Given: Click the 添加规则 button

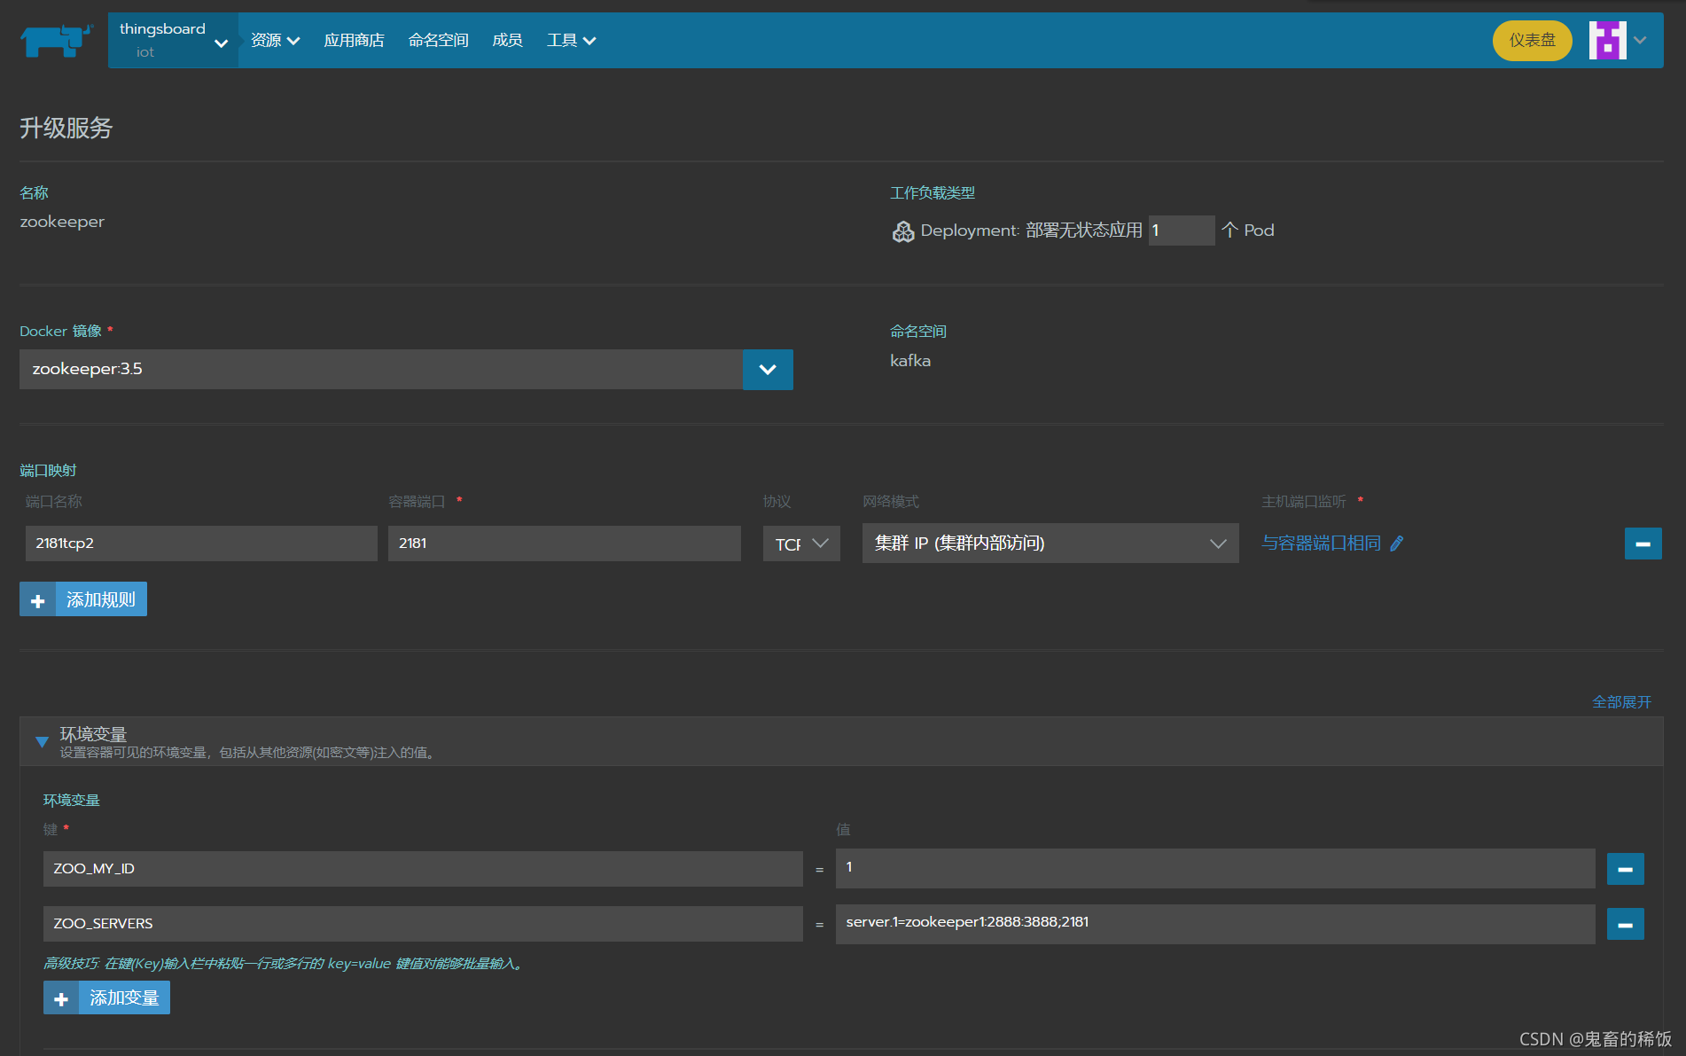Looking at the screenshot, I should (x=83, y=599).
